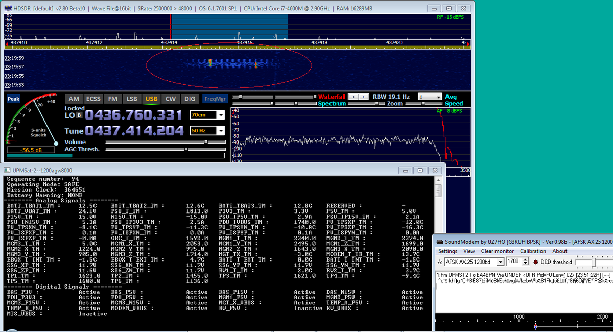Click the 03:19:59 waterfall timestamp
Screen dimensions: 613x332
tap(14, 58)
